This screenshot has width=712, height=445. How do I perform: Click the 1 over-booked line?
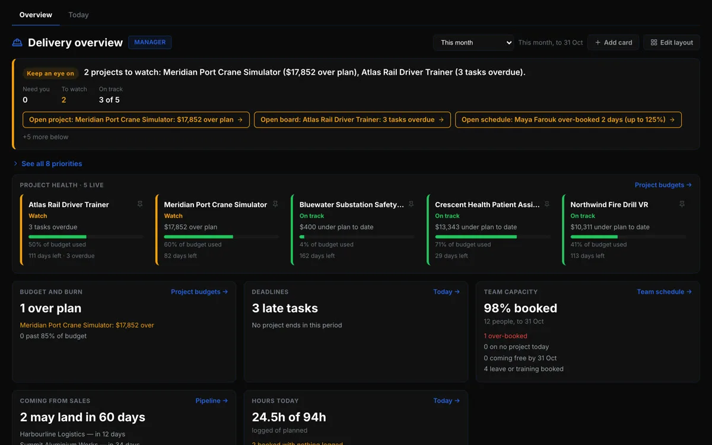tap(506, 336)
